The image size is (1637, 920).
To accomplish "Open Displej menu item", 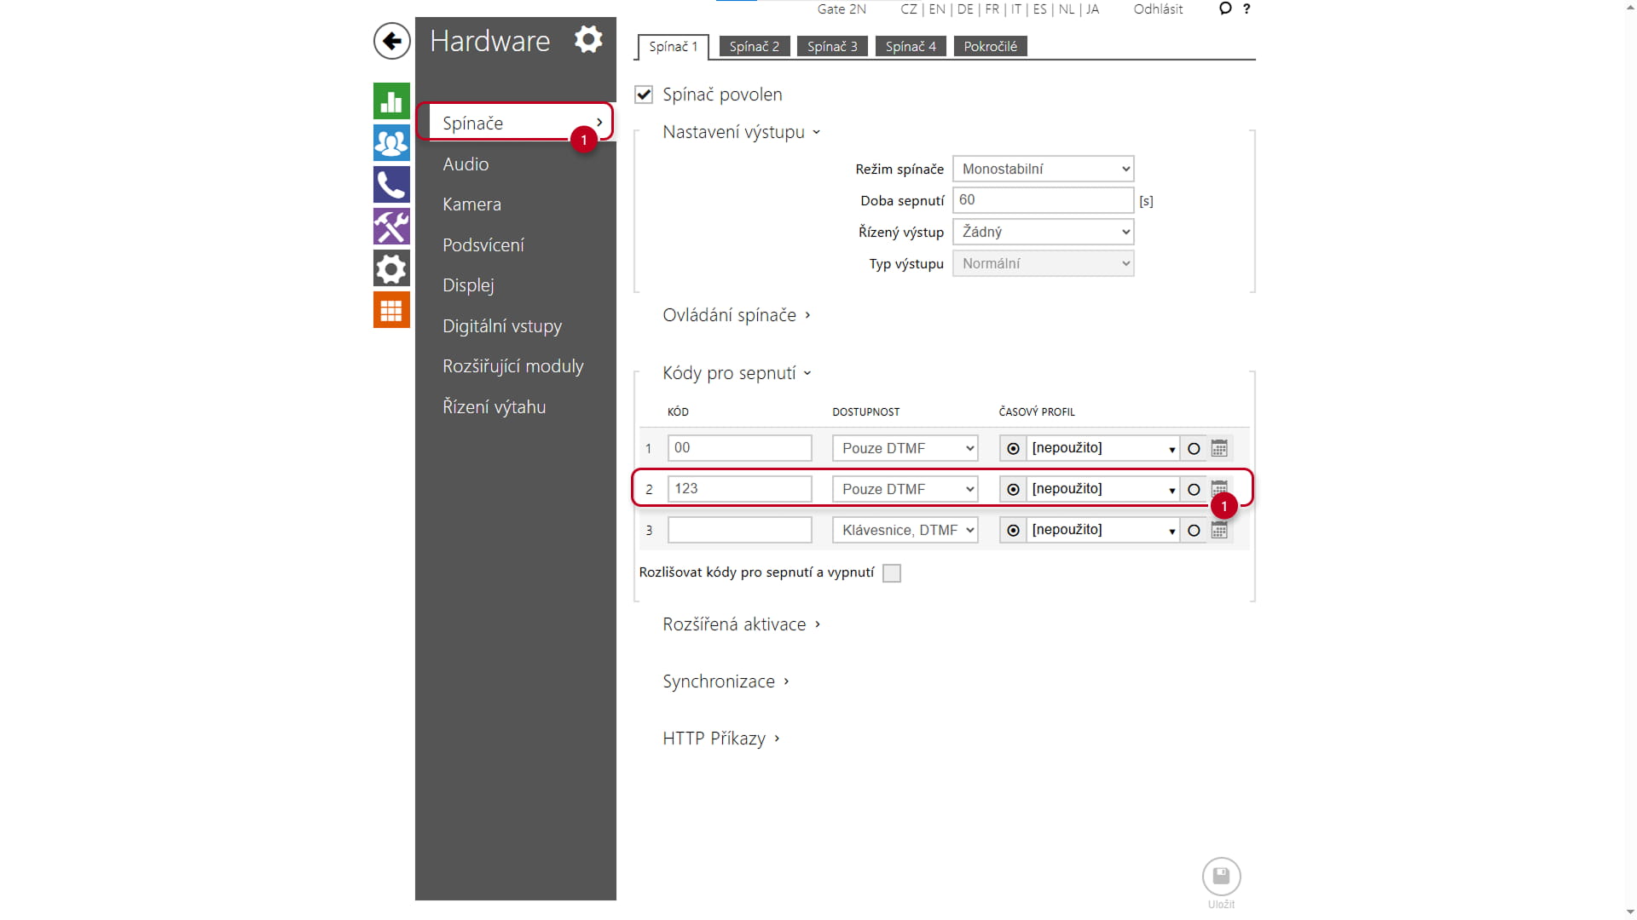I will coord(468,285).
